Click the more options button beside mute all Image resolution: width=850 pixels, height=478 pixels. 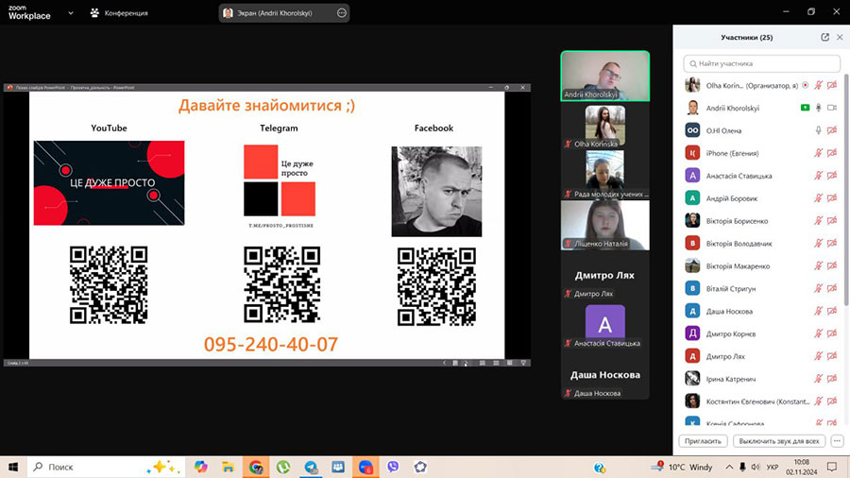tap(838, 441)
